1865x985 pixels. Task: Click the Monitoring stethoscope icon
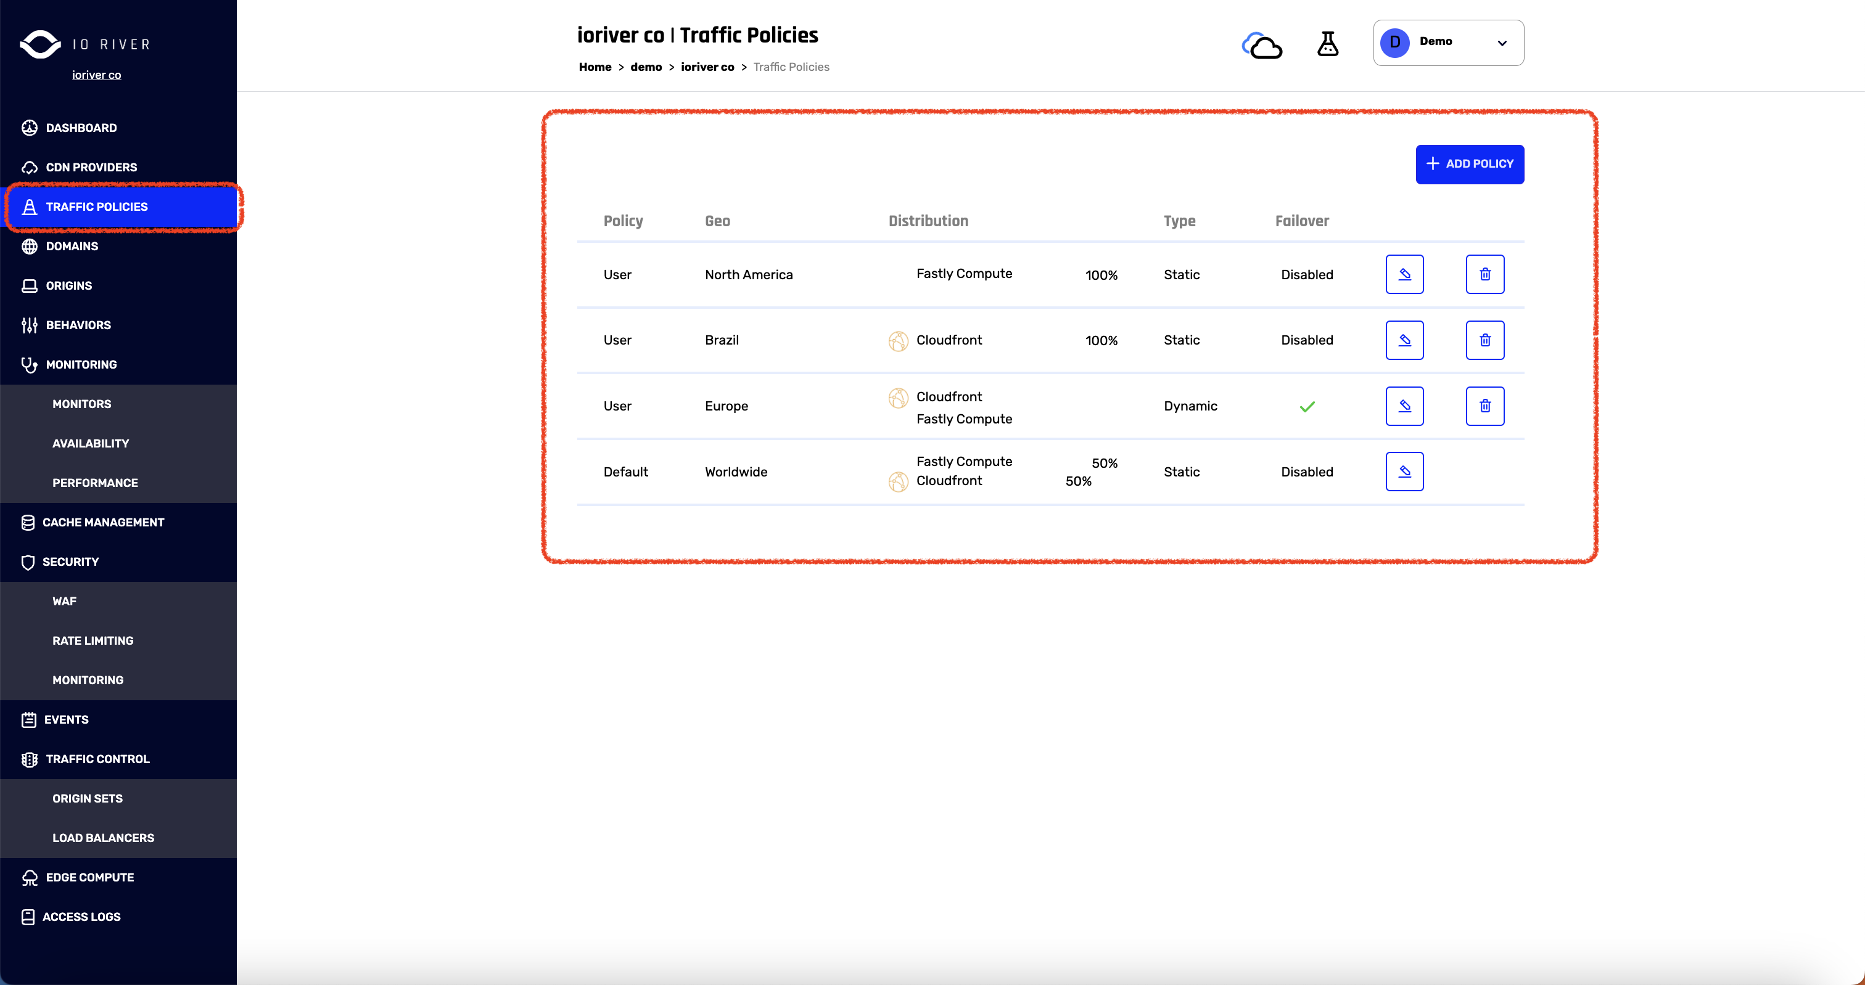(29, 365)
